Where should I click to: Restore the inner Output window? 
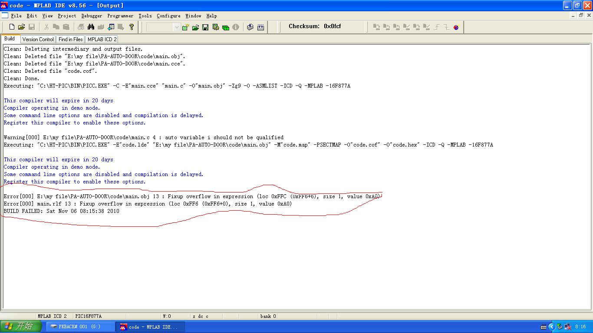(x=581, y=15)
